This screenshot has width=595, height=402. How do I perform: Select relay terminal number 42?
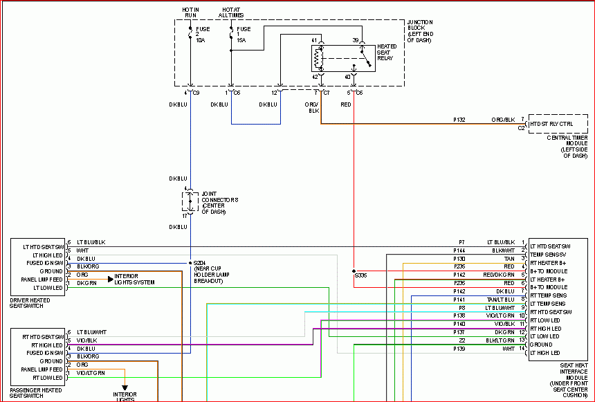[x=315, y=77]
